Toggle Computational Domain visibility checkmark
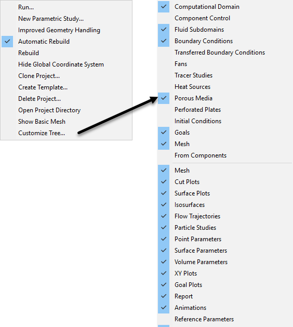 click(x=164, y=7)
